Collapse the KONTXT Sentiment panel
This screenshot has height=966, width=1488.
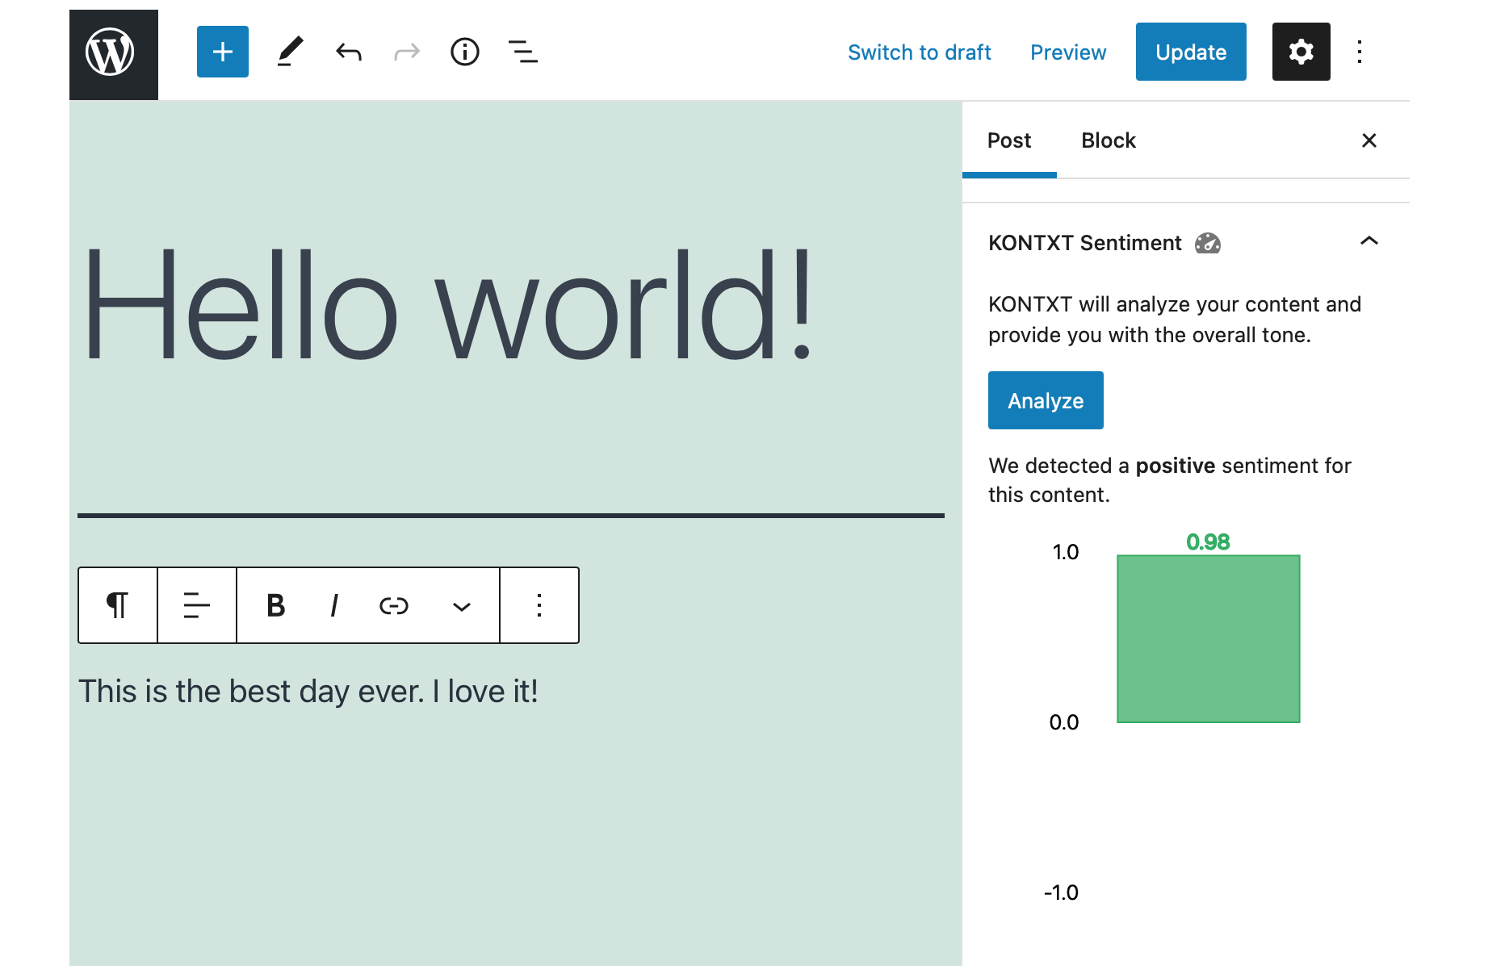[1369, 241]
